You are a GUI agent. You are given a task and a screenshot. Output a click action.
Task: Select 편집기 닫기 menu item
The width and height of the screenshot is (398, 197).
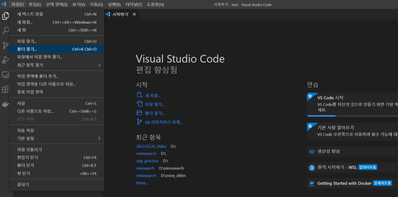[57, 157]
